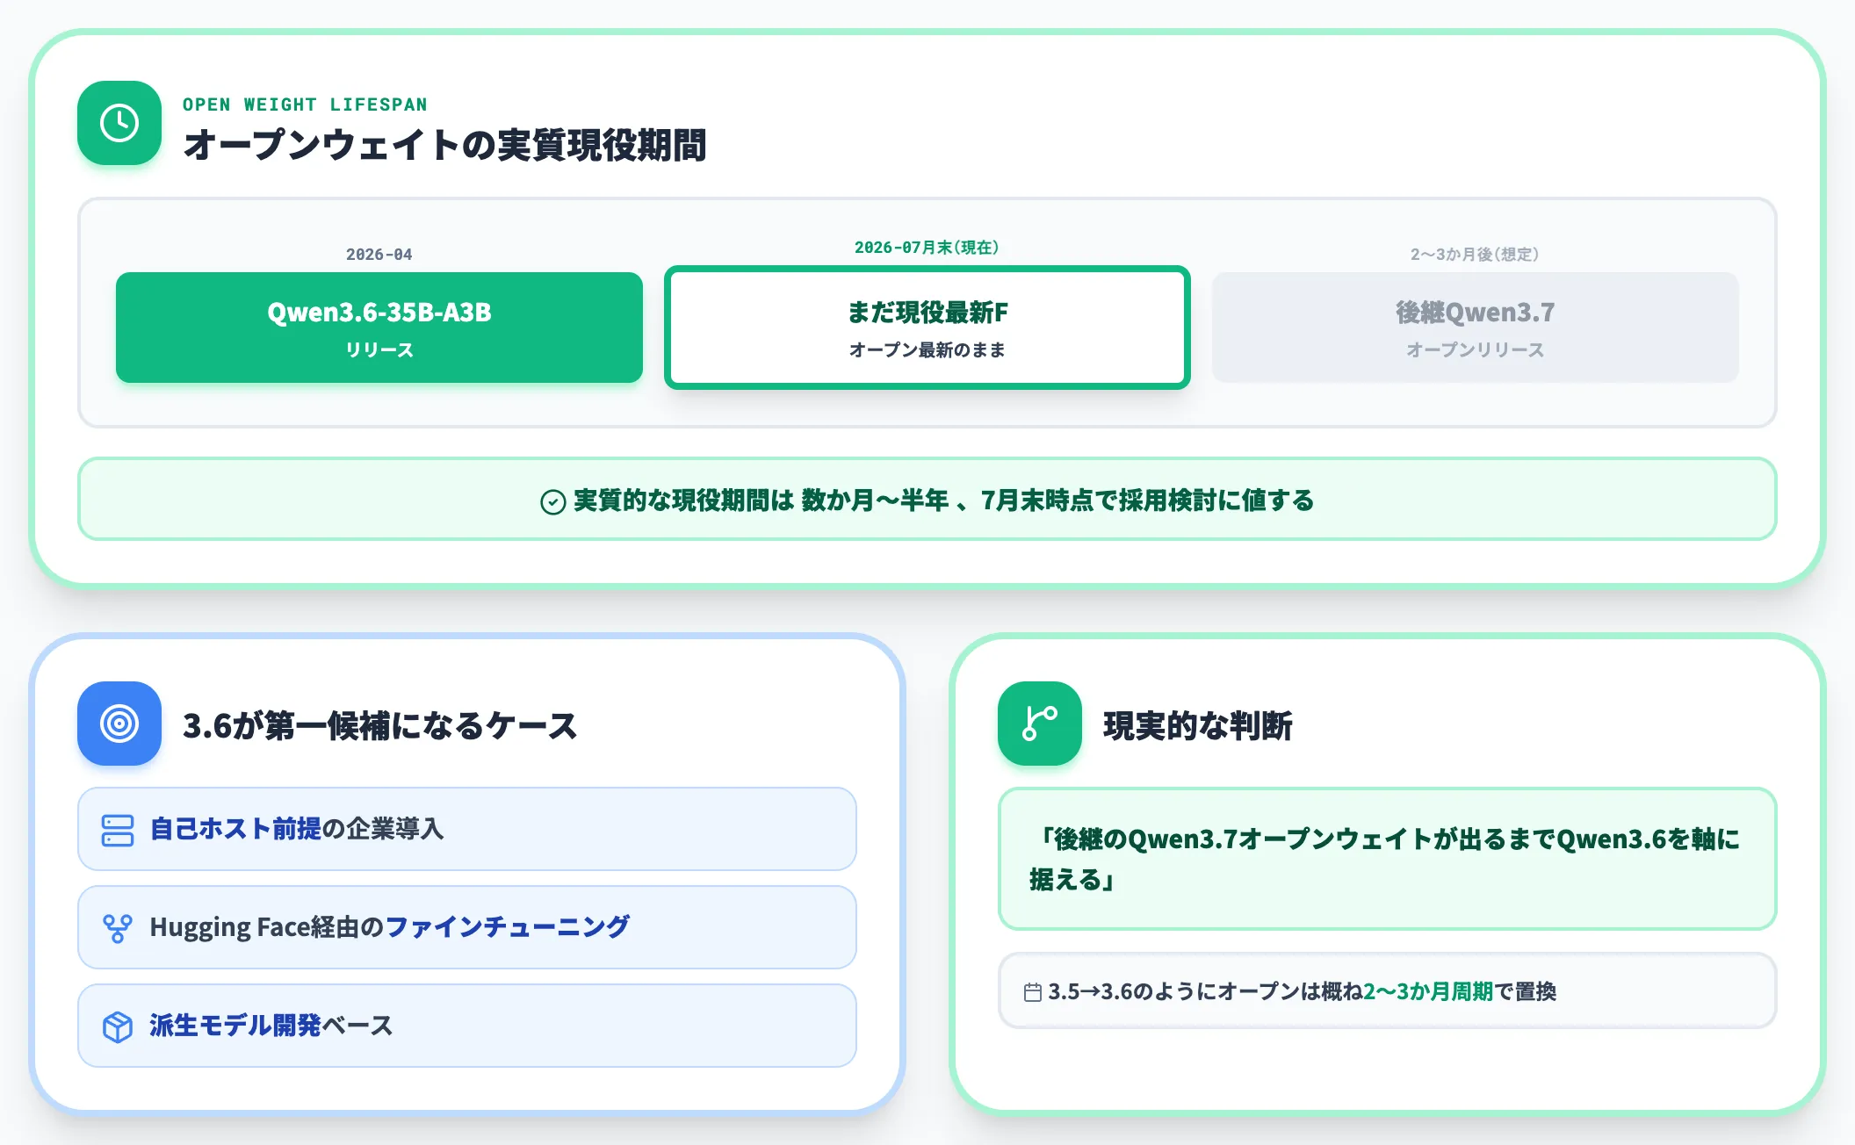Image resolution: width=1855 pixels, height=1145 pixels.
Task: Click the server icon beside 自己ホスト前提
Action: coord(118,830)
